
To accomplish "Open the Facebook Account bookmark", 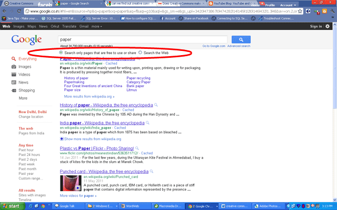I will point(168,18).
